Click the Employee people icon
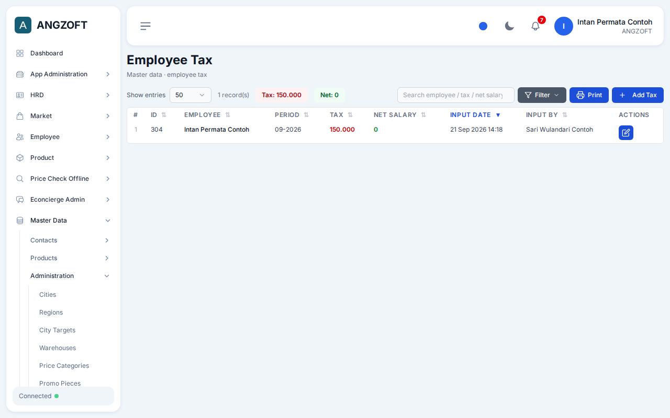The image size is (670, 418). pos(20,137)
